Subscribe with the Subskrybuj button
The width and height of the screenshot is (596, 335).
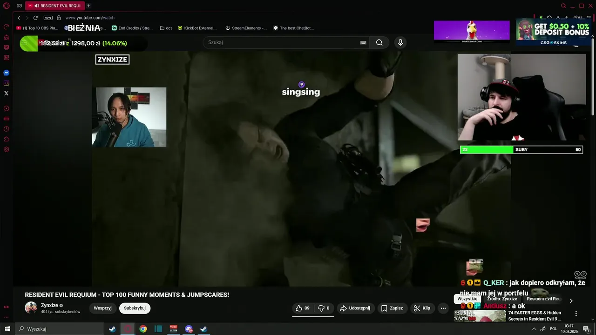135,308
